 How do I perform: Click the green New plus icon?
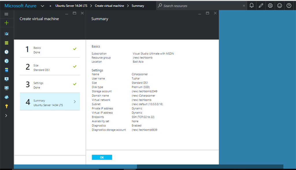[7, 23]
